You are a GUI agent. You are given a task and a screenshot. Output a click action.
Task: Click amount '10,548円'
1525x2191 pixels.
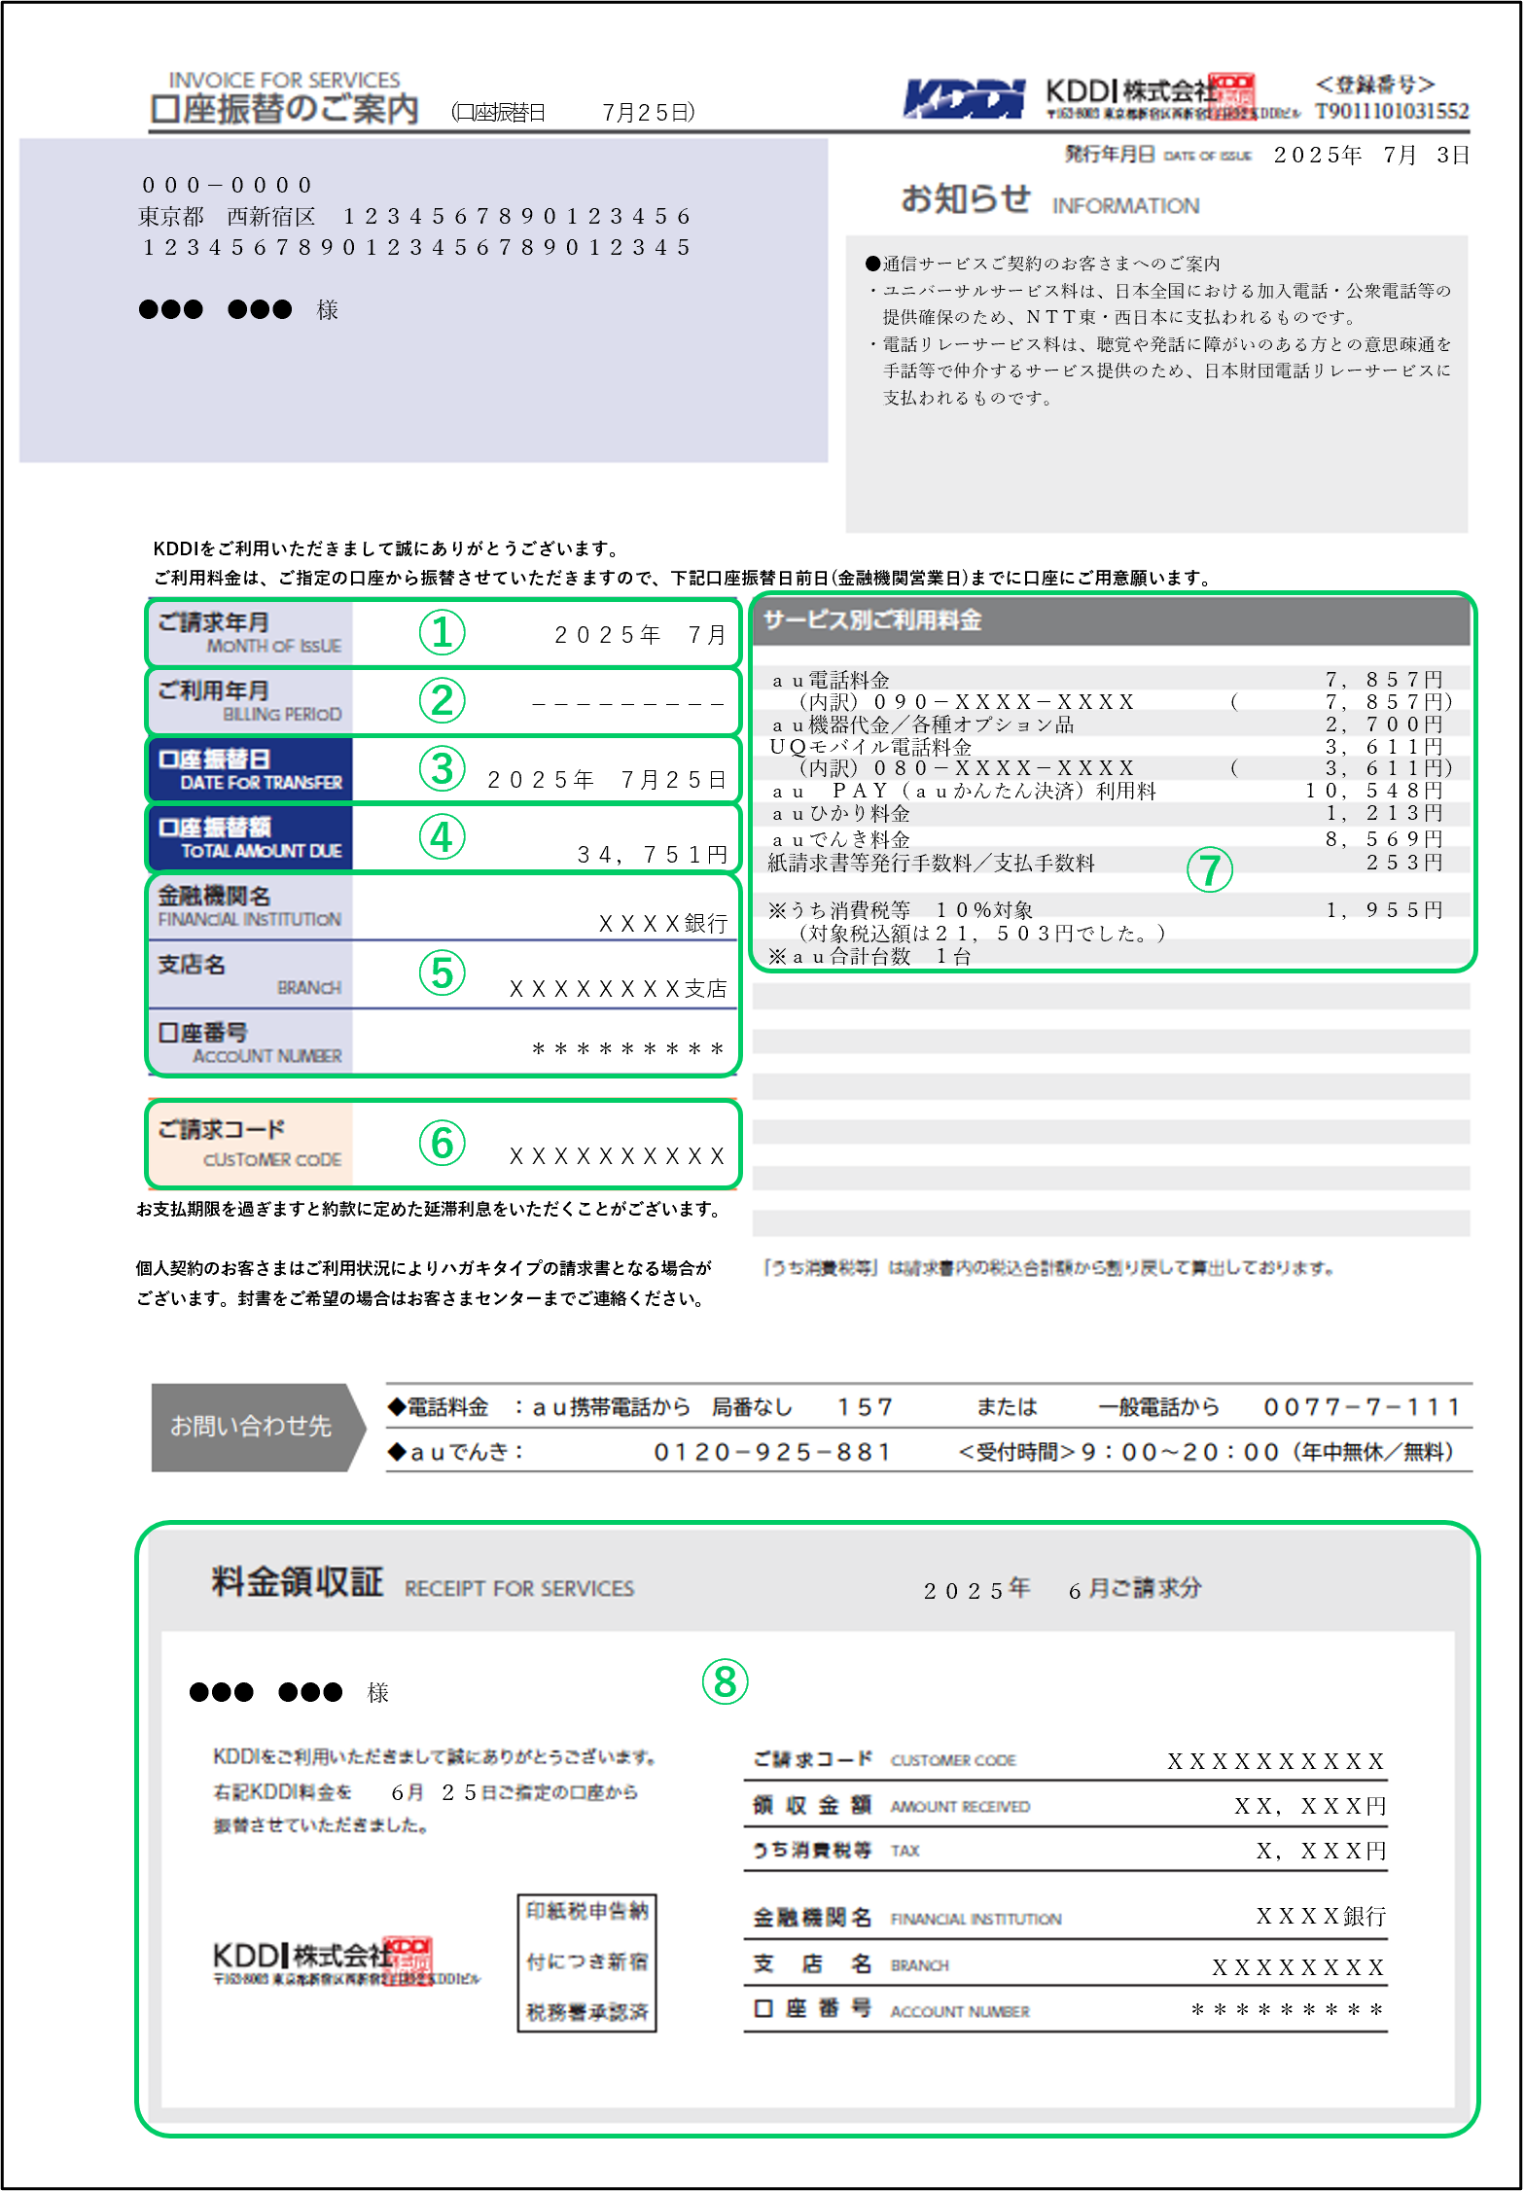[1373, 791]
